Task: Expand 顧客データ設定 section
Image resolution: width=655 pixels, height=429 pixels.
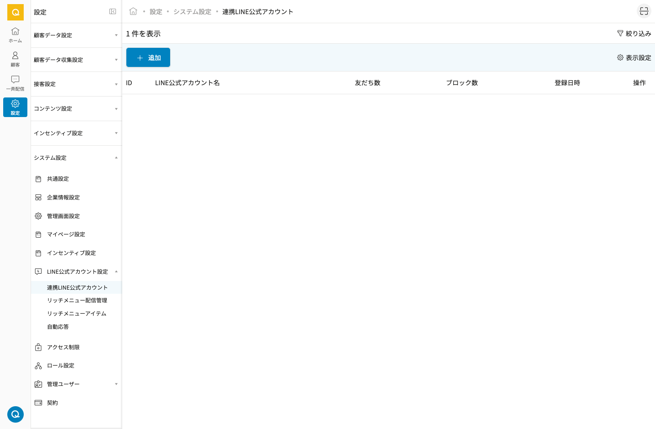Action: click(x=76, y=36)
